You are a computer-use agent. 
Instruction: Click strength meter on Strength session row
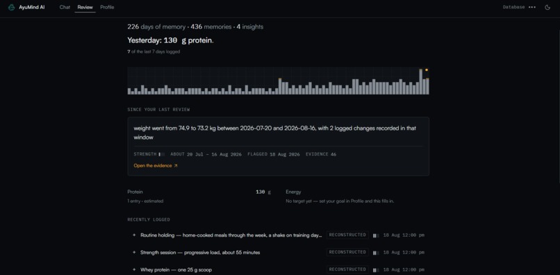click(376, 253)
